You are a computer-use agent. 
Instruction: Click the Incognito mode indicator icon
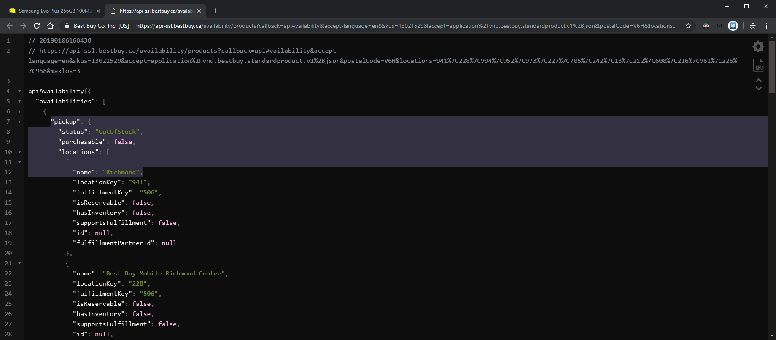[x=753, y=26]
